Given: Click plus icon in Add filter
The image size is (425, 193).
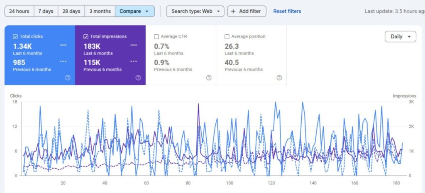Looking at the screenshot, I should [x=234, y=11].
